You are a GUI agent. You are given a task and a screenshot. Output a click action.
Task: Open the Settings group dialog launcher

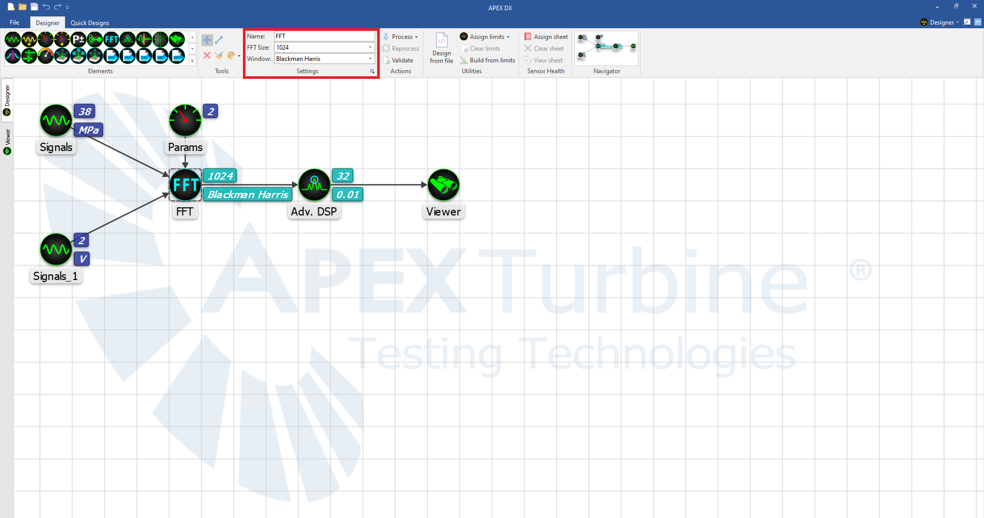coord(372,72)
